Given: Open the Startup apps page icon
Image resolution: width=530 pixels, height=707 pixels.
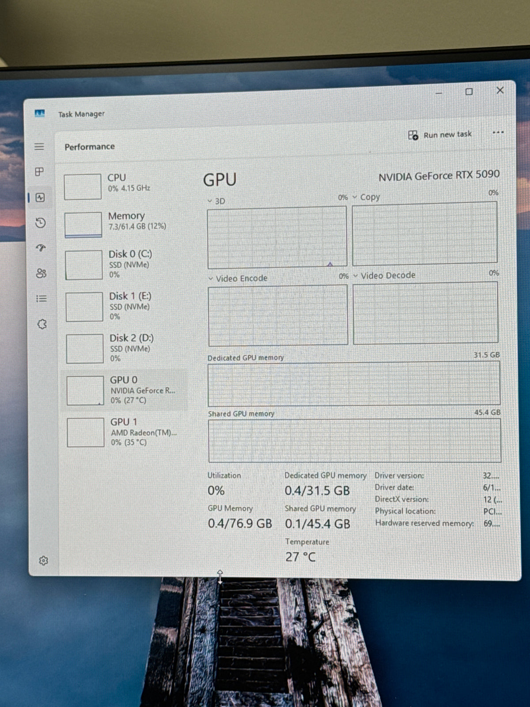Looking at the screenshot, I should [x=41, y=248].
